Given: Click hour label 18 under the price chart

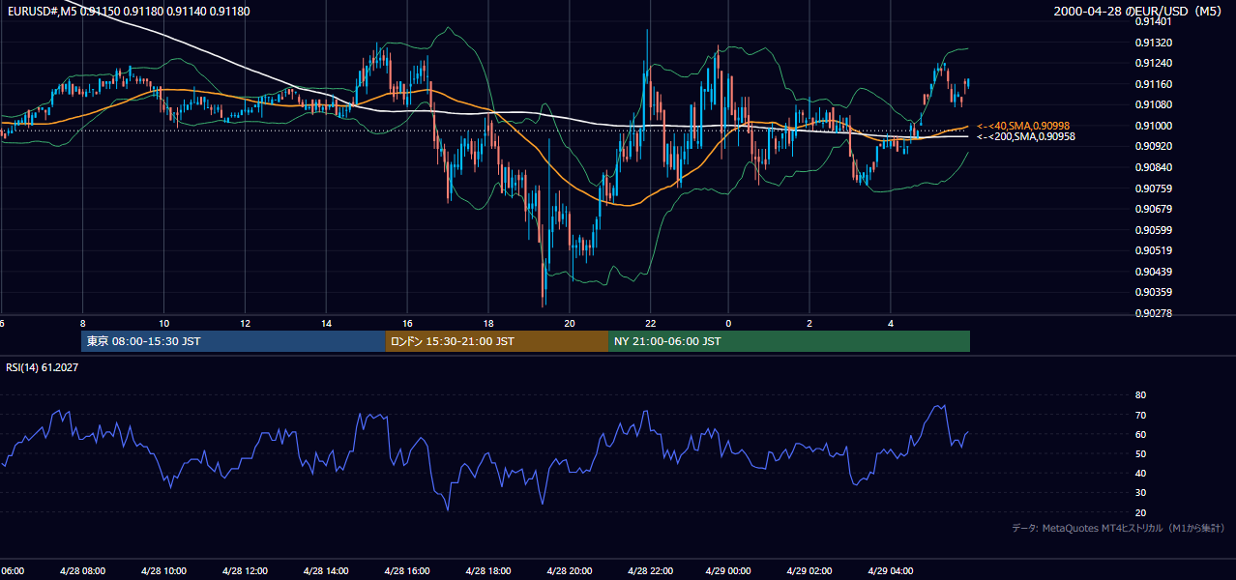Looking at the screenshot, I should pos(488,323).
